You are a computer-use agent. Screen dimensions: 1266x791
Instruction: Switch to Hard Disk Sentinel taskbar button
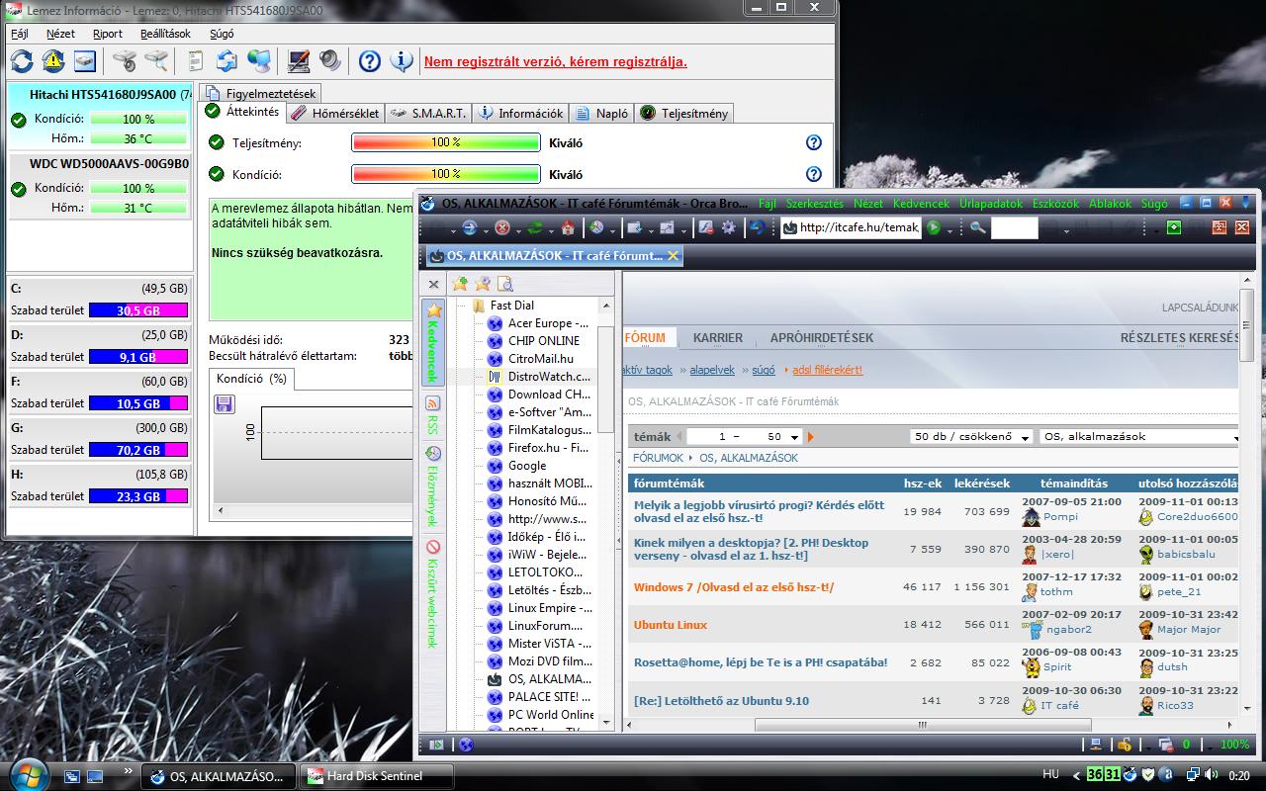377,776
